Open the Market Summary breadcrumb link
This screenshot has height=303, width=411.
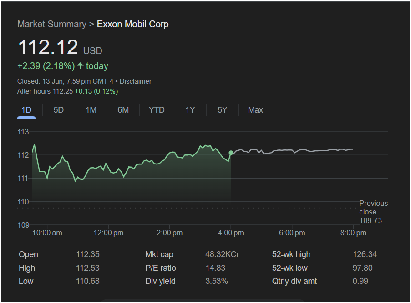51,24
